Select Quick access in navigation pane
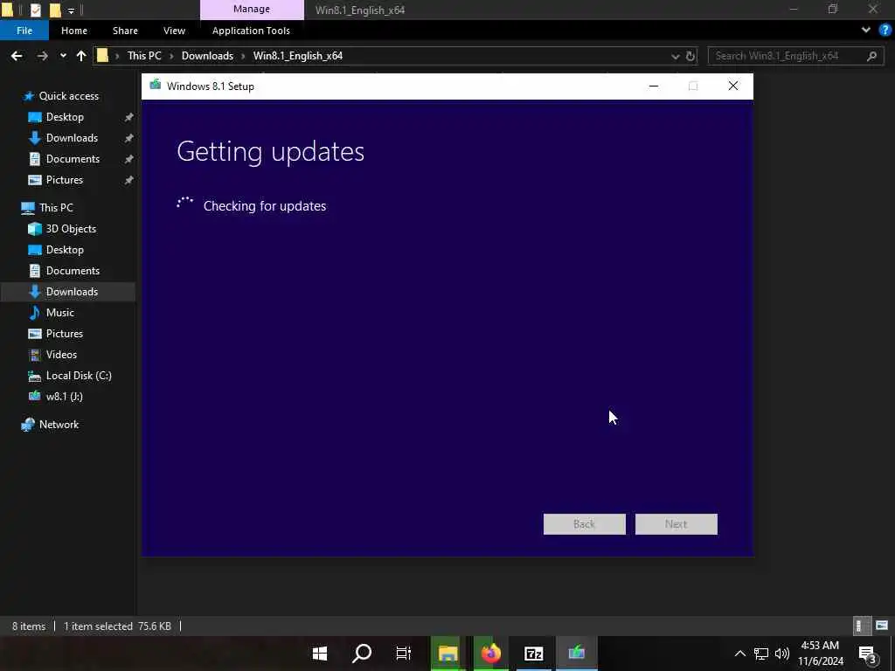The height and width of the screenshot is (671, 895). tap(68, 96)
